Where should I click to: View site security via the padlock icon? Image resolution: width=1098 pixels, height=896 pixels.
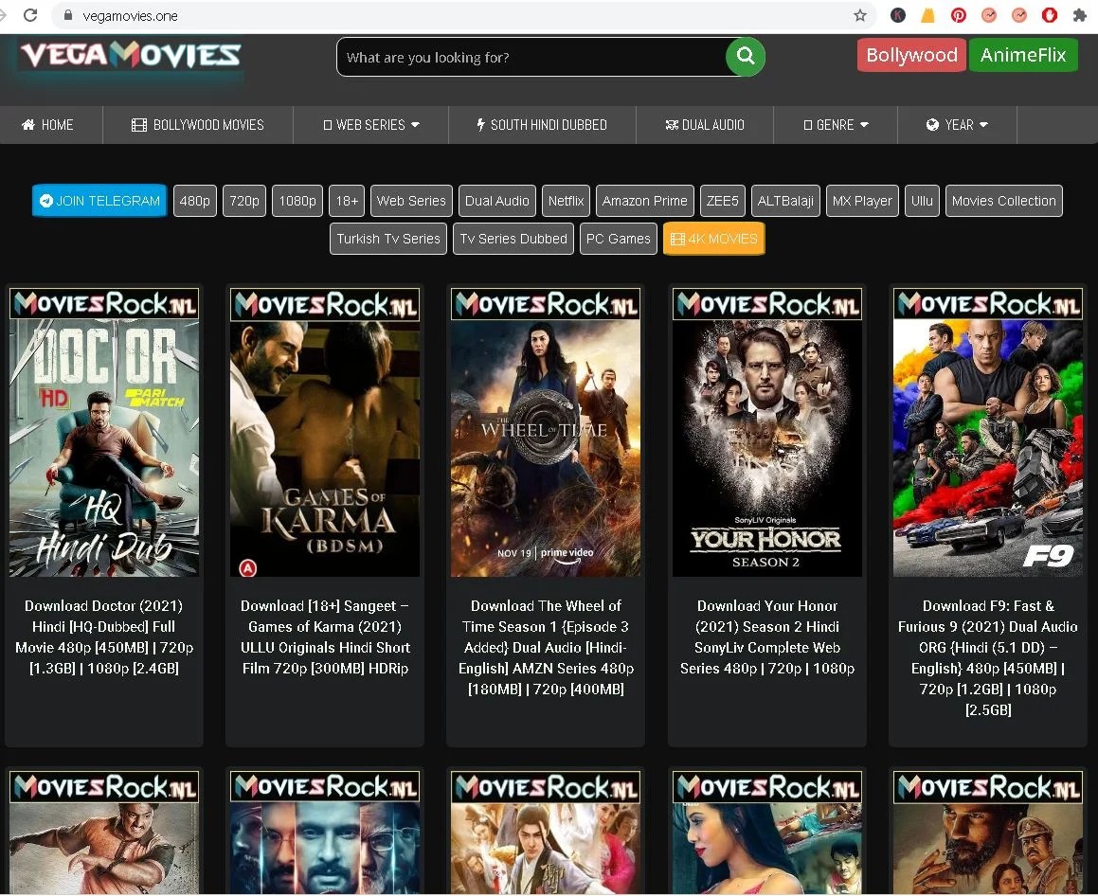(68, 15)
